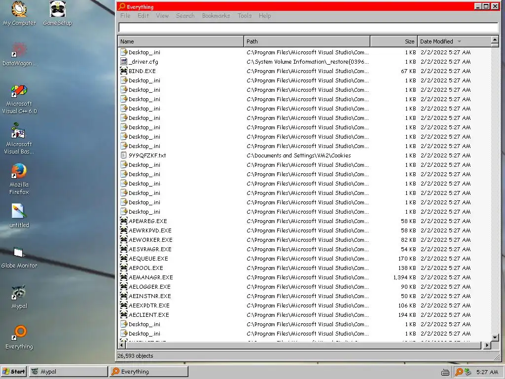Screen dimensions: 505x379
Task: Click the taskbar clock showing 5:27 AM
Action: [487, 372]
